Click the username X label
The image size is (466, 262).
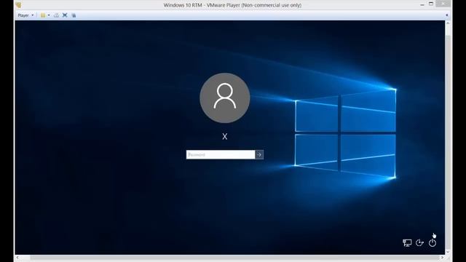[x=225, y=136]
